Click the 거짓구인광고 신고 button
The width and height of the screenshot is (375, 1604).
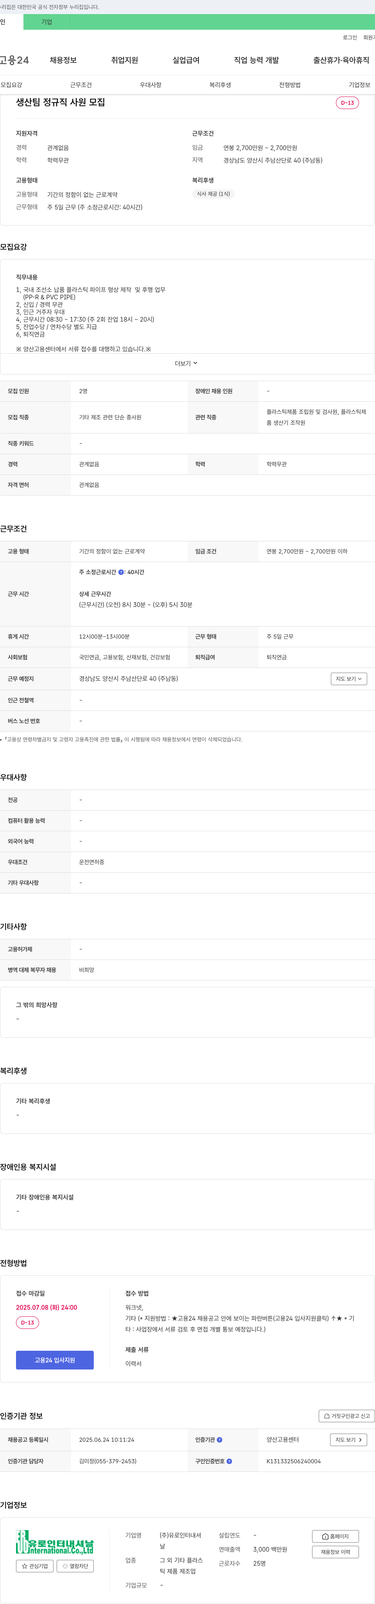coord(346,1416)
